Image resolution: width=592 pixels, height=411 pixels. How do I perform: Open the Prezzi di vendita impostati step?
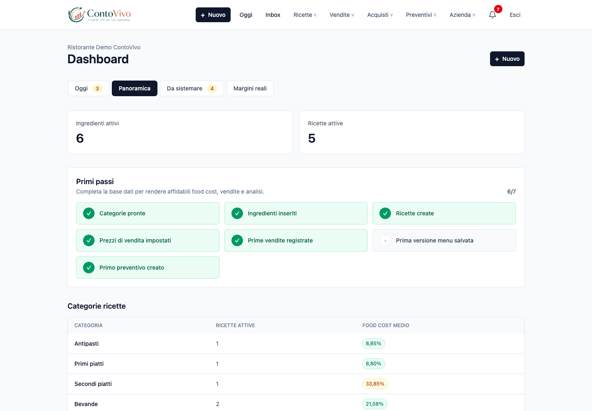pyautogui.click(x=148, y=240)
